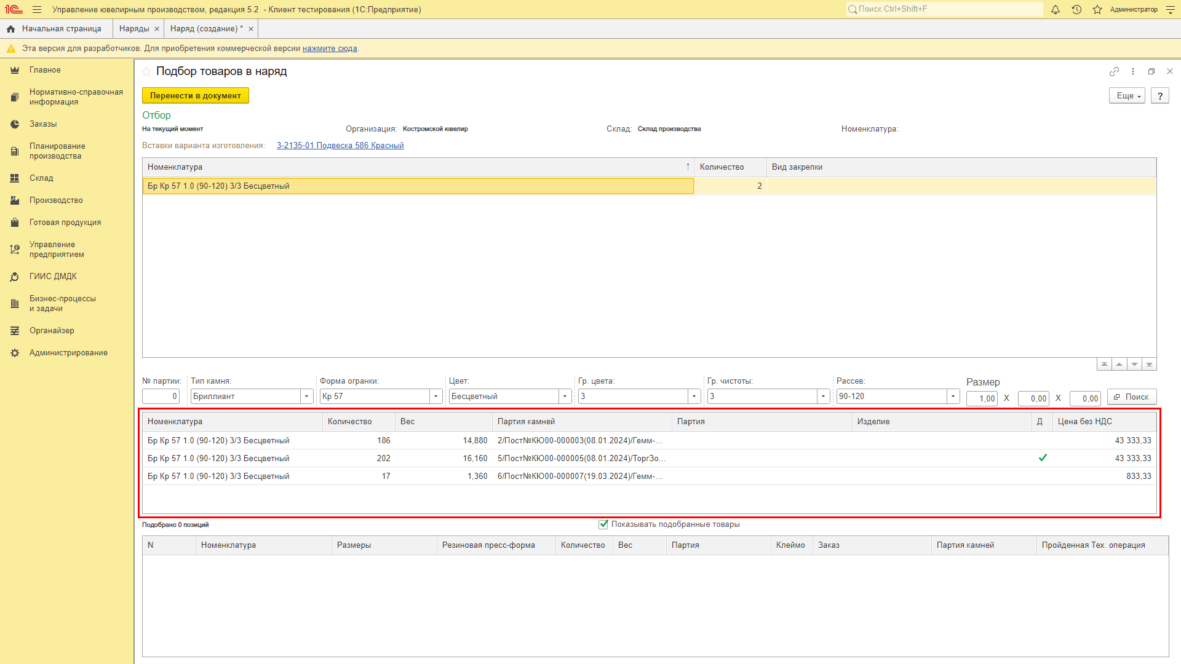Select top table row Бр Кр 57 1.0

(649, 186)
